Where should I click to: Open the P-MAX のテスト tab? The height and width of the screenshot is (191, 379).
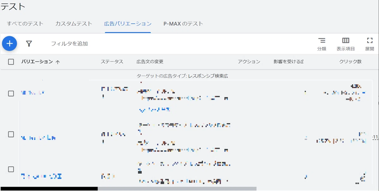[x=183, y=24]
